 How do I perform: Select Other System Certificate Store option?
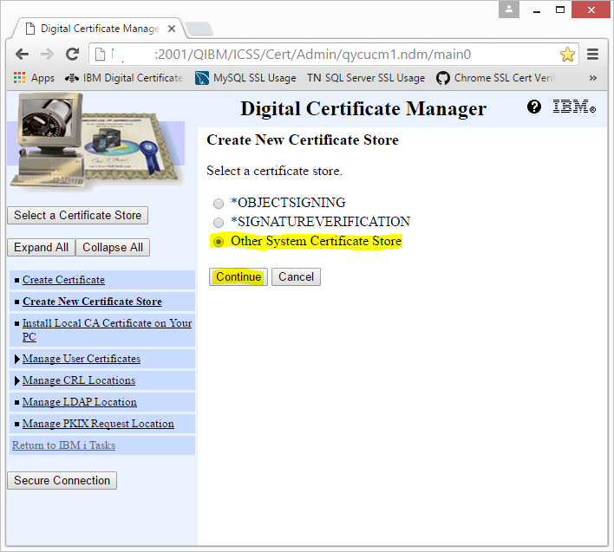pyautogui.click(x=219, y=242)
